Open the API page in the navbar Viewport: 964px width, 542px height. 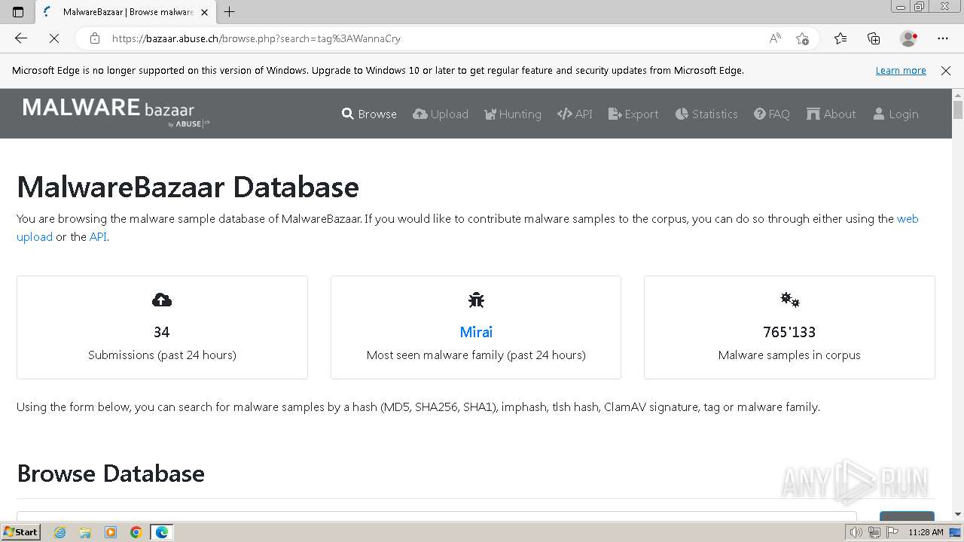[x=575, y=114]
